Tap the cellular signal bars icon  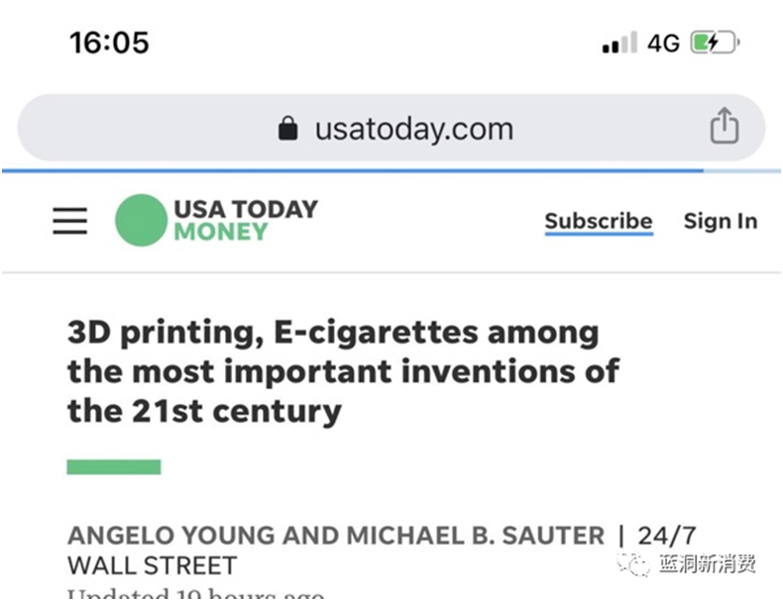618,45
